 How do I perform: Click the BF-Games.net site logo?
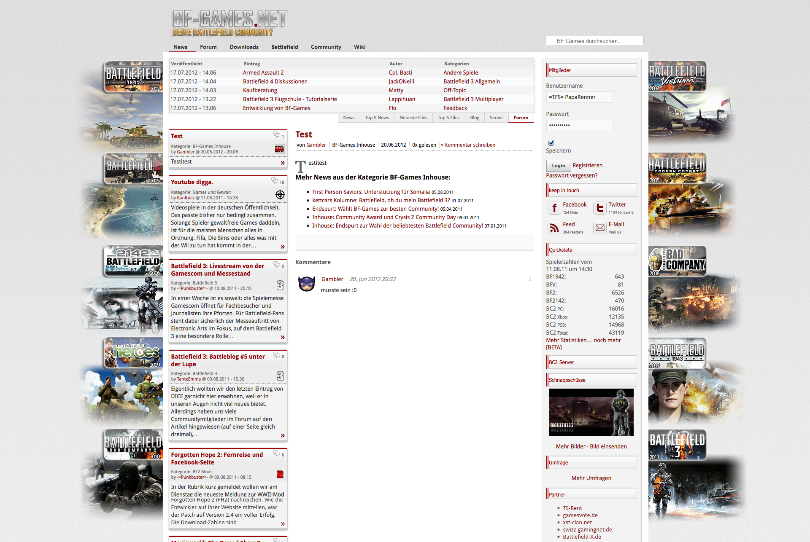point(230,23)
